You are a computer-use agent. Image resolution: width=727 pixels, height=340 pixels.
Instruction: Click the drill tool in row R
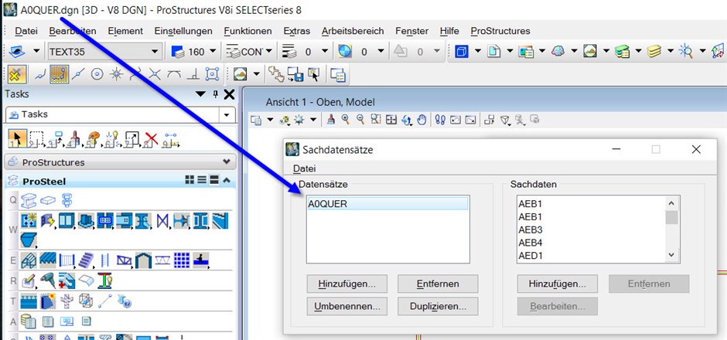click(48, 280)
